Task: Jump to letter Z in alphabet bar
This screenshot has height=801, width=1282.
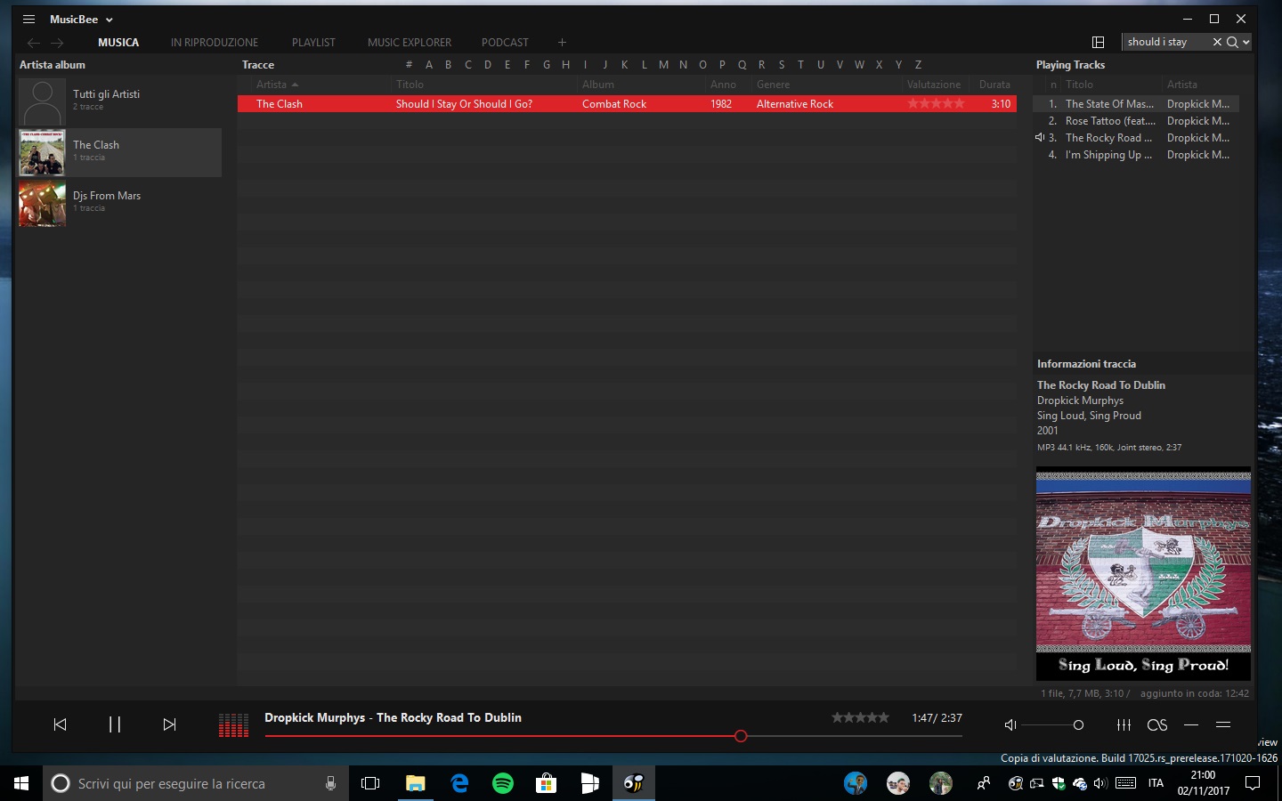Action: click(x=918, y=65)
